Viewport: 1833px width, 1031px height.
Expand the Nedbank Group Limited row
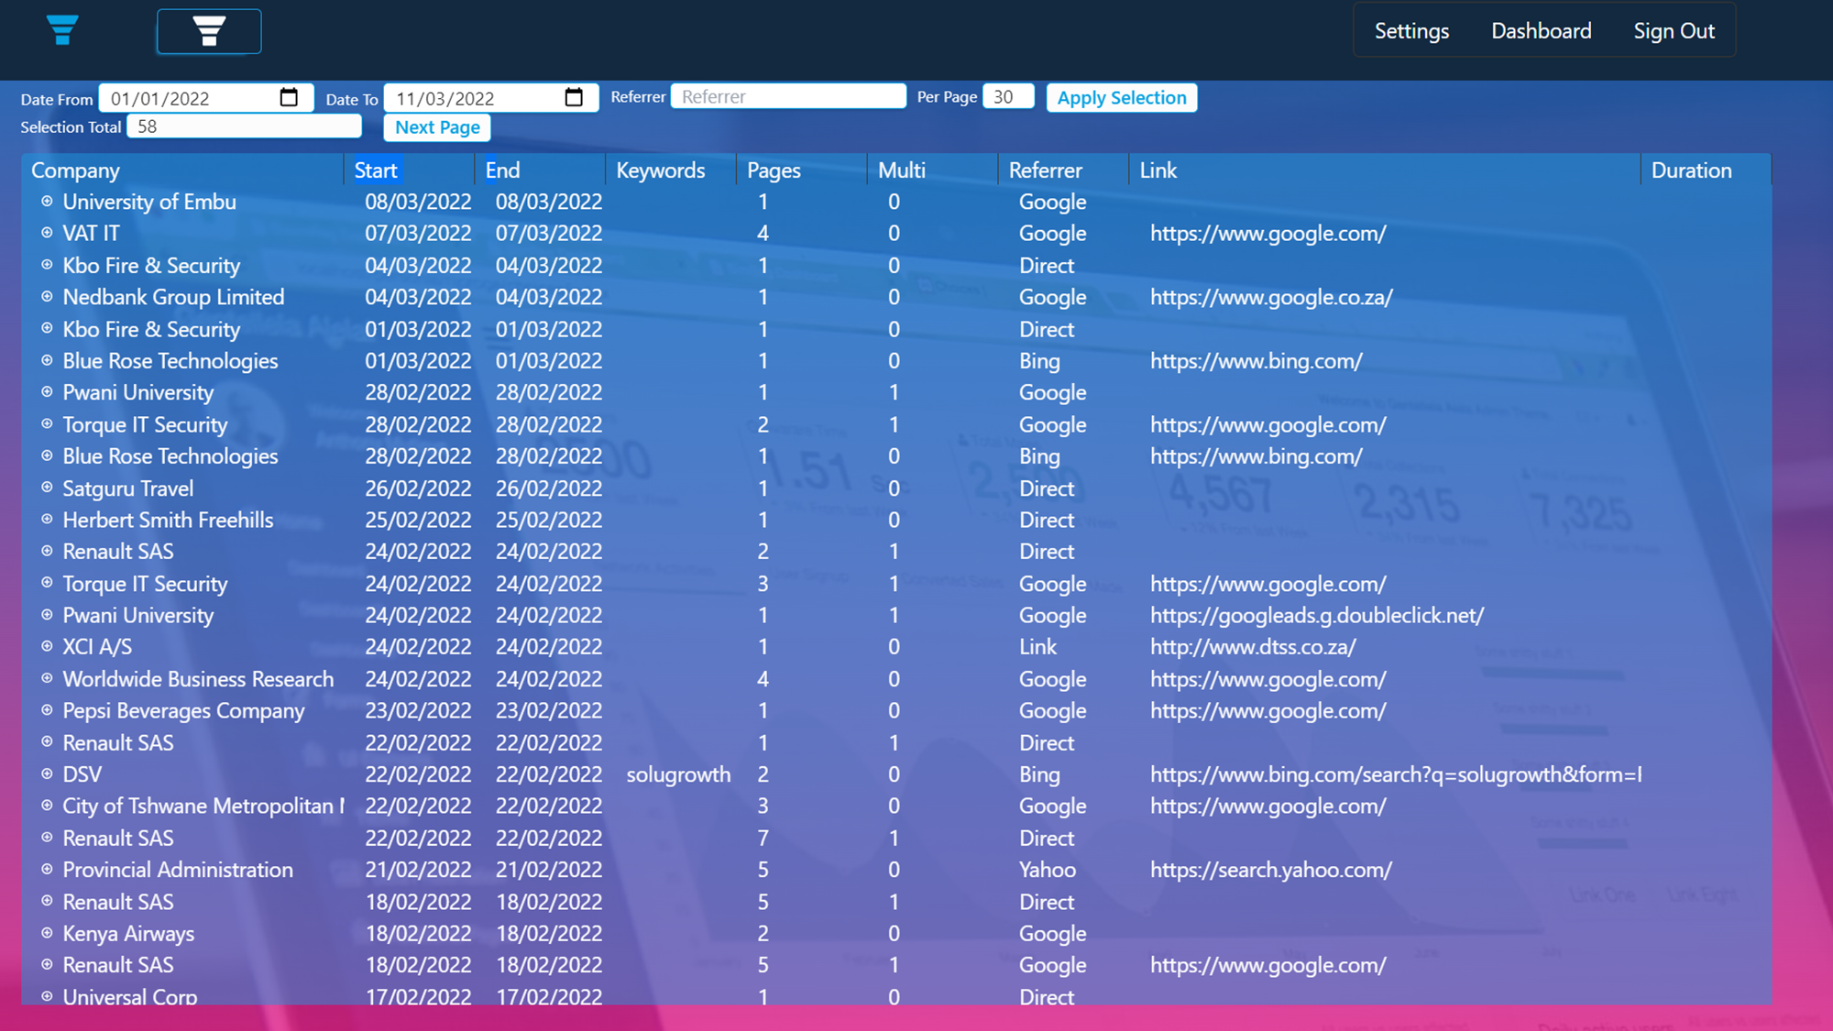pyautogui.click(x=47, y=297)
